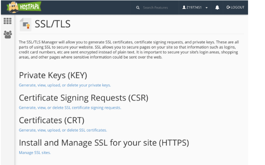Screen dimensions: 265x165
Task: Click the HostPapa logo
Action: 24,7
